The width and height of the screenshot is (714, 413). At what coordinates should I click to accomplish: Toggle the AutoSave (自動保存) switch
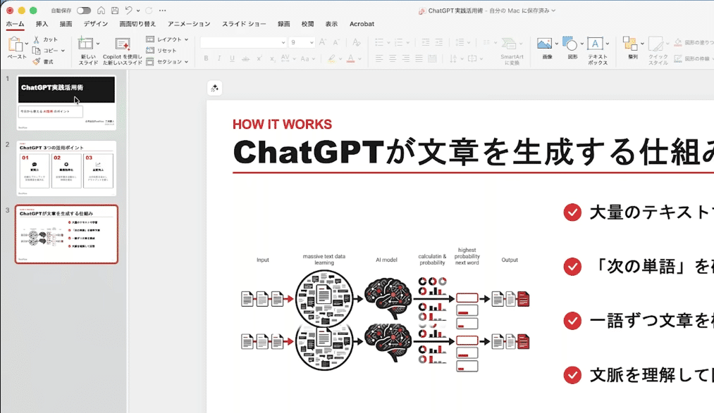tap(84, 11)
